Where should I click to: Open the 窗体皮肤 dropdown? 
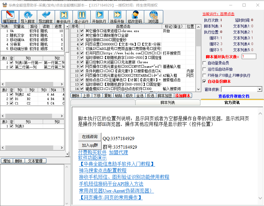pyautogui.click(x=259, y=89)
